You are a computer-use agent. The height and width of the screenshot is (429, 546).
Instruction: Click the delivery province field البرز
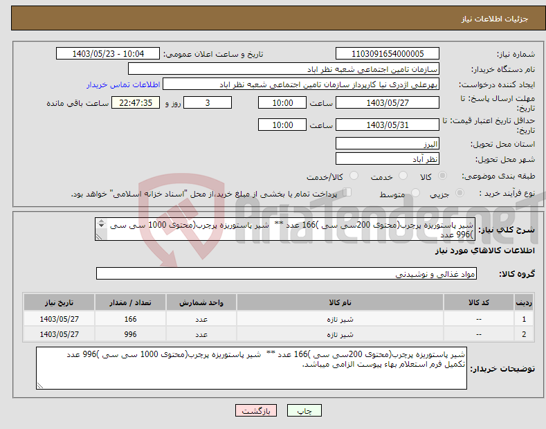pos(388,143)
